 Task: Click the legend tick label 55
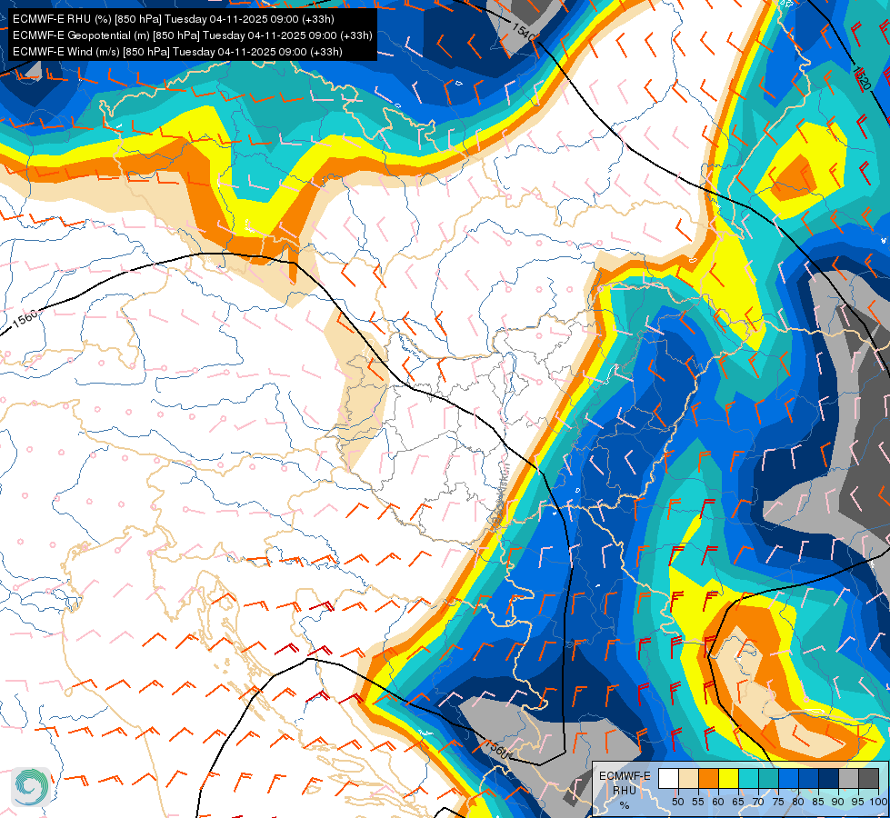pos(698,803)
